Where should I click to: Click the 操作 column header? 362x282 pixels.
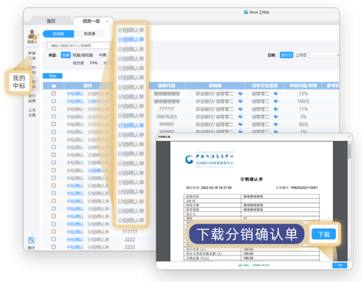(88, 86)
